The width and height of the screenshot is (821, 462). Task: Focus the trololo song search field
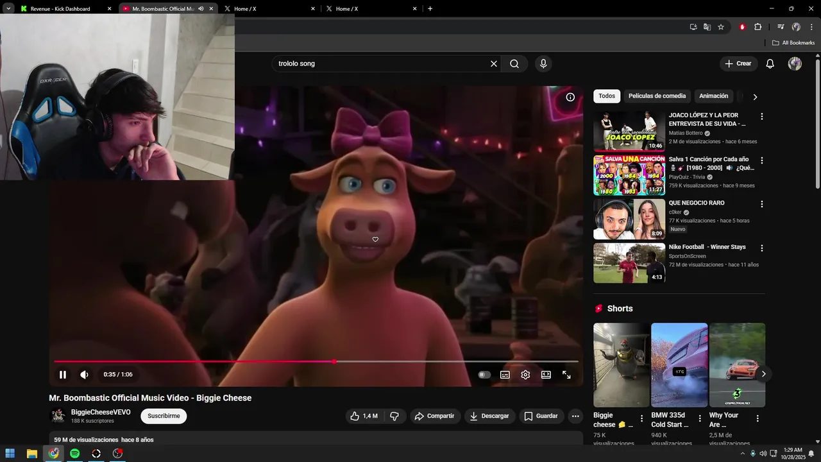[380, 64]
